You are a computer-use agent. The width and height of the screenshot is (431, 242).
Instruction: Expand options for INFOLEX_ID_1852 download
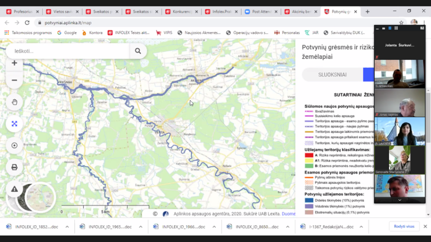[67, 227]
